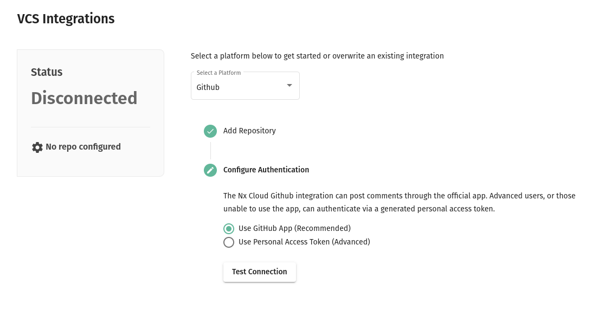Click the pencil edit step icon

click(x=210, y=170)
